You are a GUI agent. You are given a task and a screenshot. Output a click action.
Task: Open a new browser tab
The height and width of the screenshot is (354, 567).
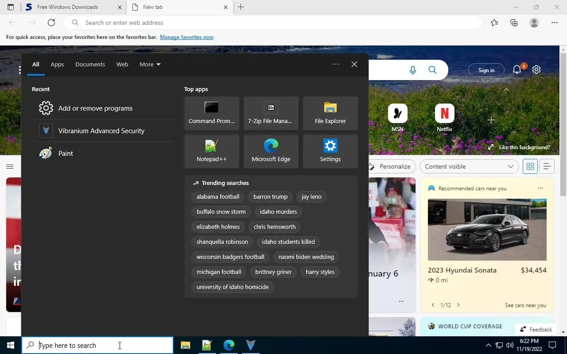click(x=241, y=7)
